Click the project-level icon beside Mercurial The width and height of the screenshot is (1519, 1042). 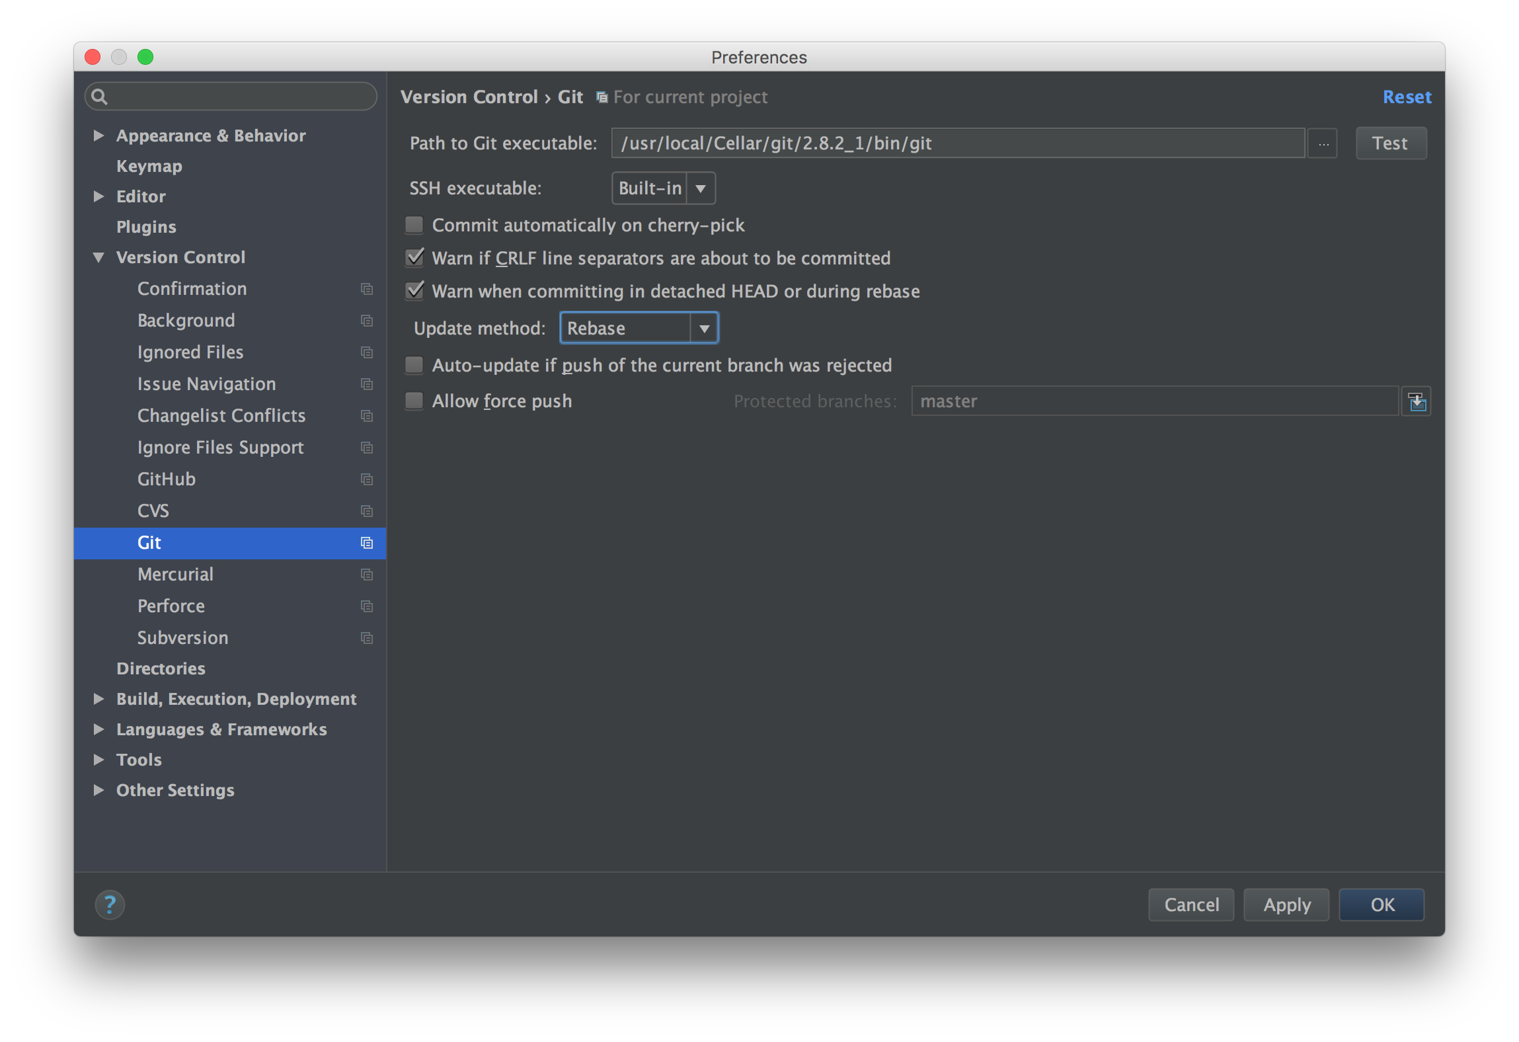click(x=367, y=575)
